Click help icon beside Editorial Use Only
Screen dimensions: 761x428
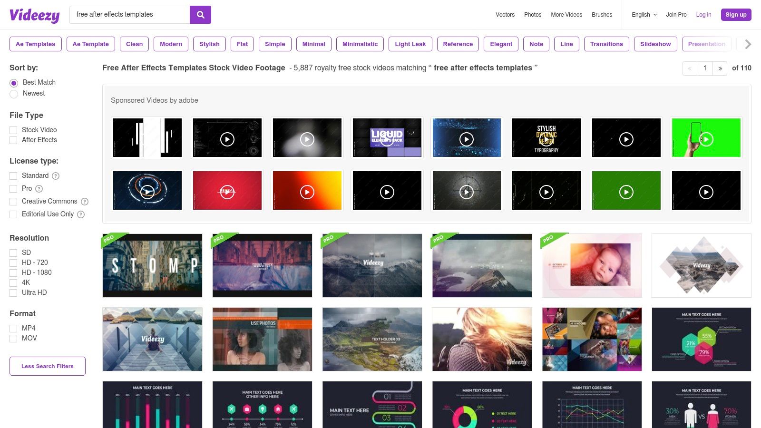point(81,214)
